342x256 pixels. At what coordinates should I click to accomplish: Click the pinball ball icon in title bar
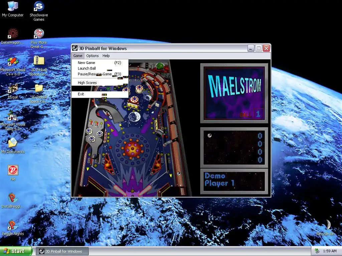coord(75,48)
